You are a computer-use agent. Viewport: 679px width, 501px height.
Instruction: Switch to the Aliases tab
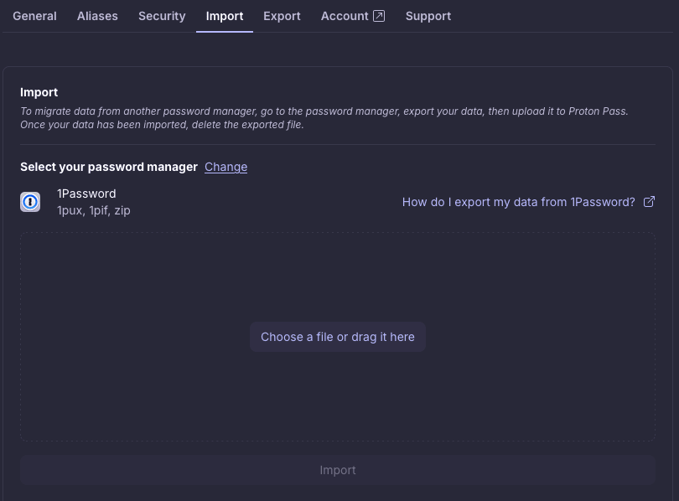pos(97,16)
